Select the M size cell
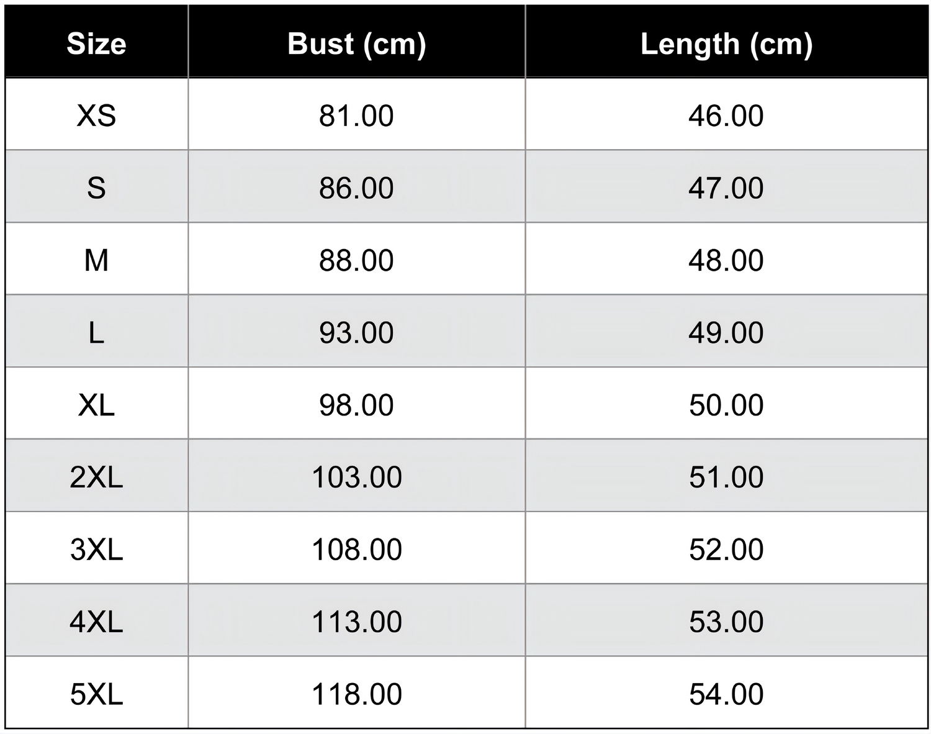 [x=96, y=260]
